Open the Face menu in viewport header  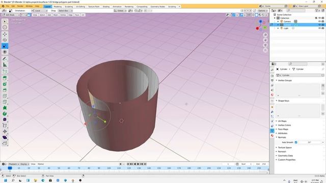[x=77, y=15]
